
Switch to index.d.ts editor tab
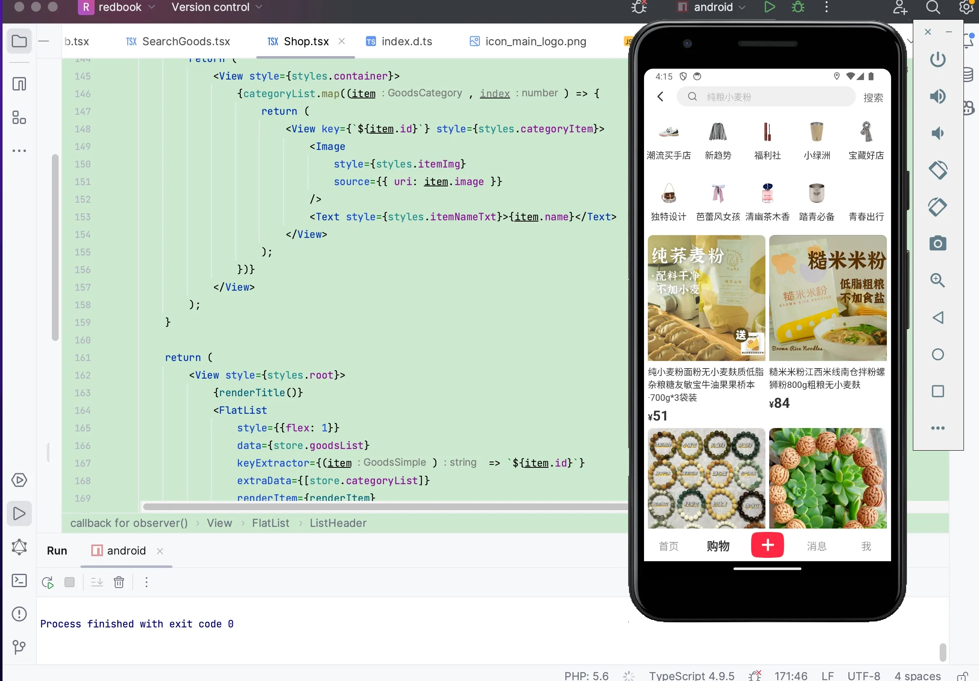tap(399, 41)
